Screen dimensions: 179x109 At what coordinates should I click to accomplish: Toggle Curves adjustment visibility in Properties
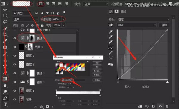coord(160,106)
